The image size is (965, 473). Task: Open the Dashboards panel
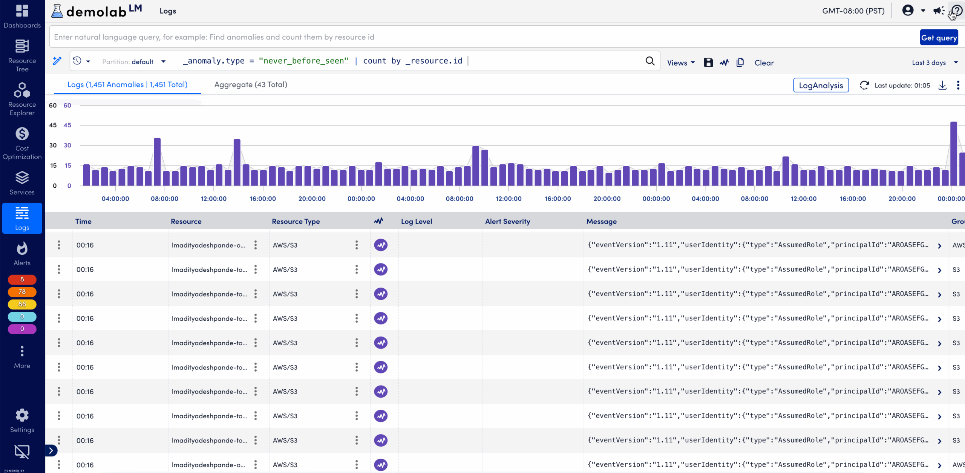pos(22,15)
